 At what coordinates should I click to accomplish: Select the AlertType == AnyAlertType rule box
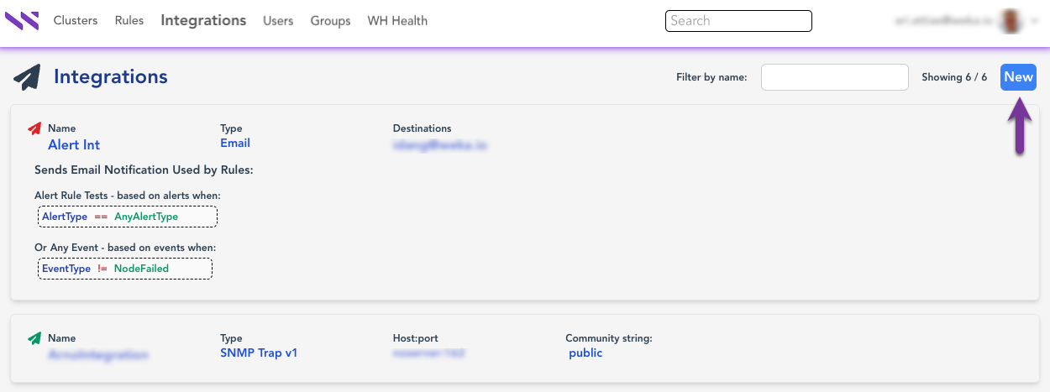(128, 217)
